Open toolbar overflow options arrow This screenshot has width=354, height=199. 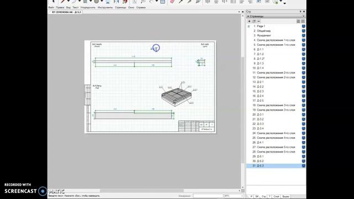(x=285, y=3)
